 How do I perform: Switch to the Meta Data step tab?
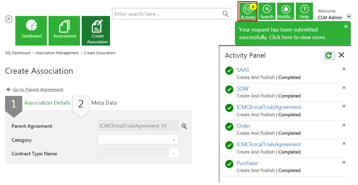104,103
